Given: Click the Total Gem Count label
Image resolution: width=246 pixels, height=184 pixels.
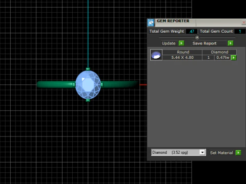Looking at the screenshot, I should pos(216,31).
